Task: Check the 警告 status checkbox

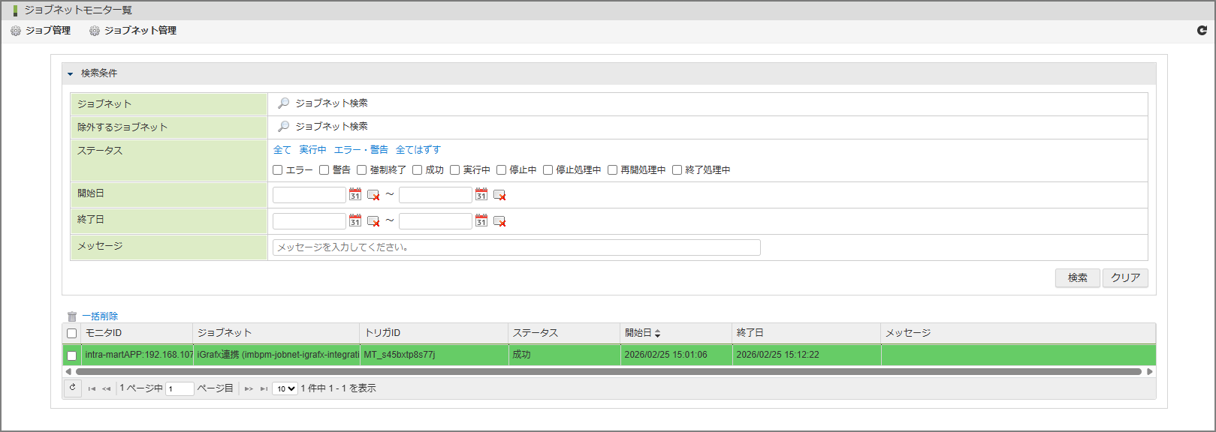Action: point(324,170)
